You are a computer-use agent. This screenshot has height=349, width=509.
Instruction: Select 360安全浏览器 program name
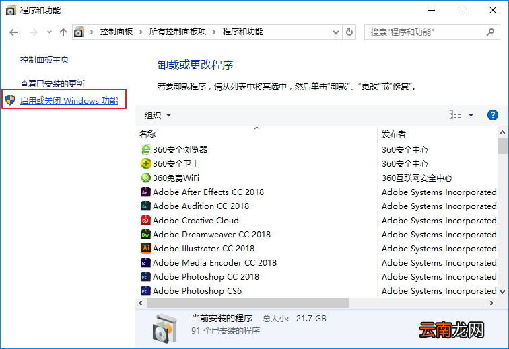pos(180,149)
